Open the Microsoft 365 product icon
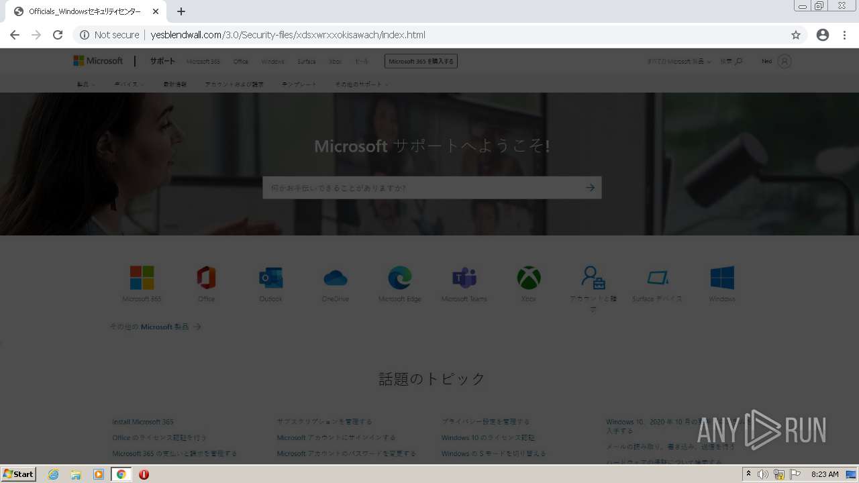Viewport: 859px width, 483px height. tap(142, 278)
